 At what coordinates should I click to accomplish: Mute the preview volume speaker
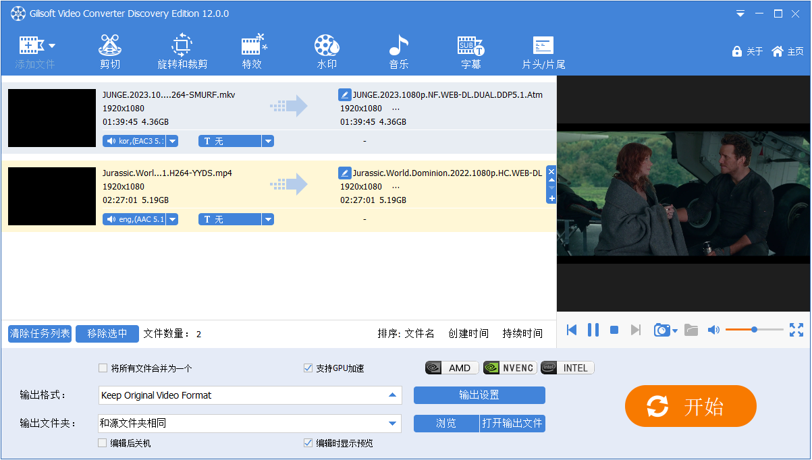[x=713, y=330]
